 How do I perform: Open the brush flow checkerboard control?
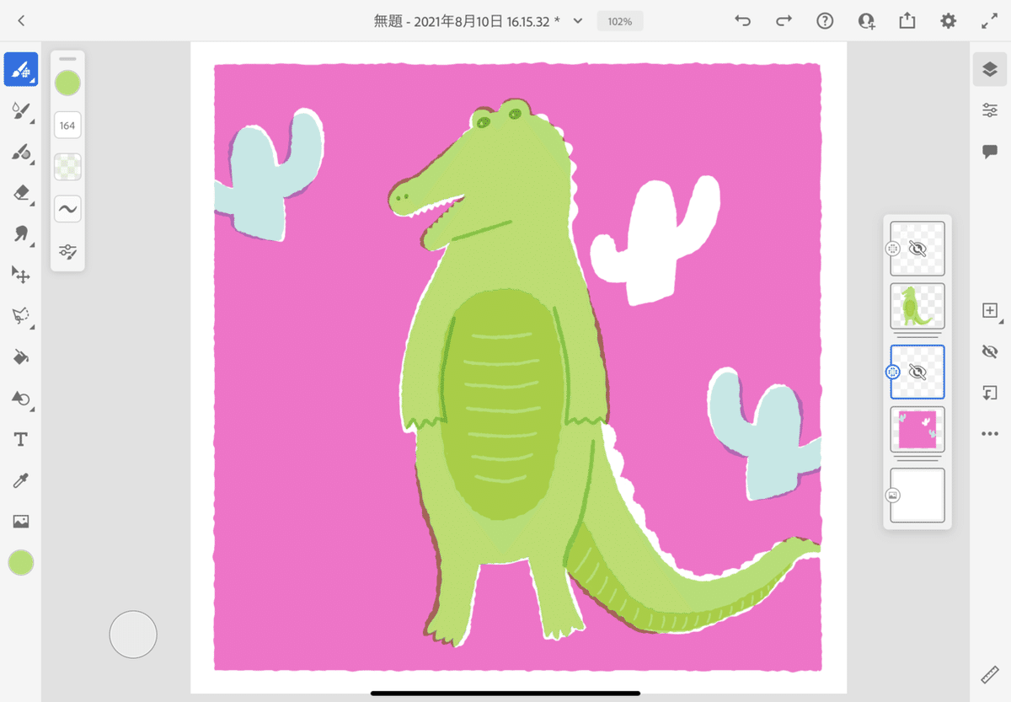point(67,167)
